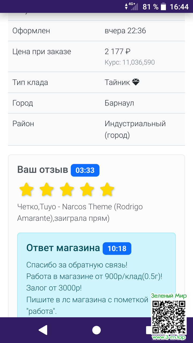Click the Ответ магазина heading
The height and width of the screenshot is (343, 193).
point(63,248)
